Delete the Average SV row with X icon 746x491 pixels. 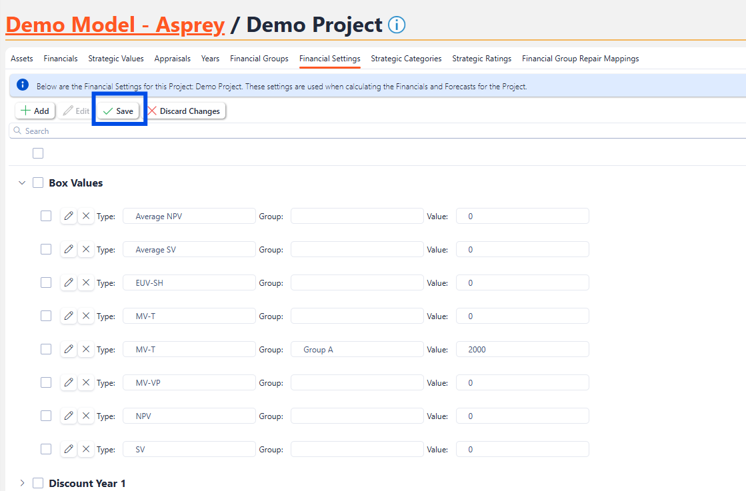point(86,249)
